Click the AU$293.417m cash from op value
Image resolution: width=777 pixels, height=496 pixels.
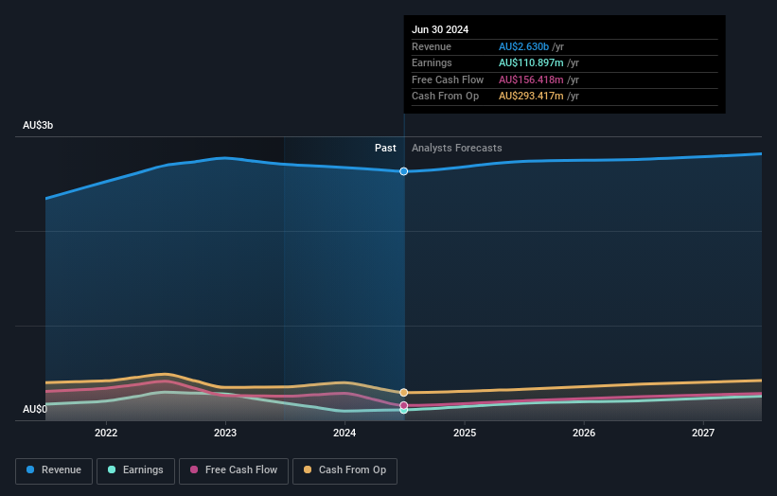click(531, 97)
